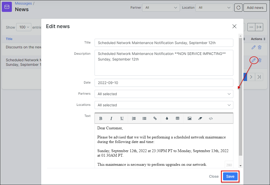Open the Partner filter dropdown
Screen dimensions: 270x185
(161, 8)
